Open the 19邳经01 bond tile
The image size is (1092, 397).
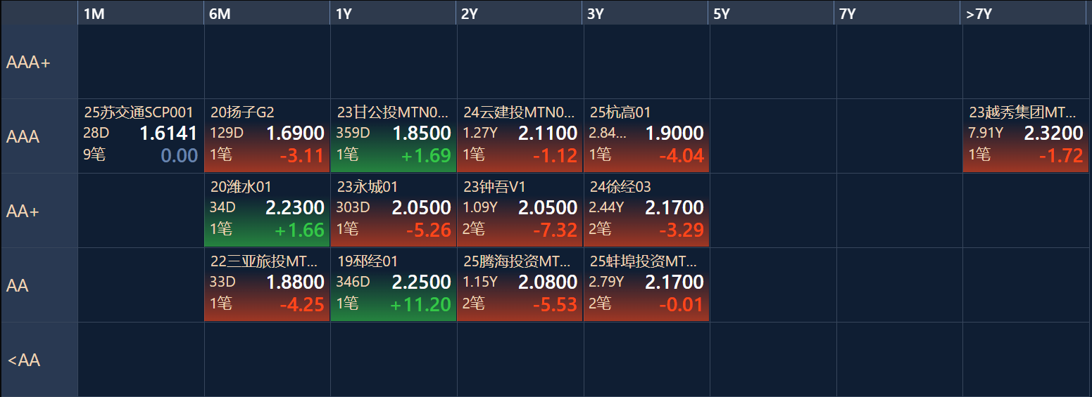point(394,285)
